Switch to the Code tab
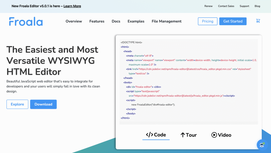This screenshot has width=271, height=153. point(156,135)
